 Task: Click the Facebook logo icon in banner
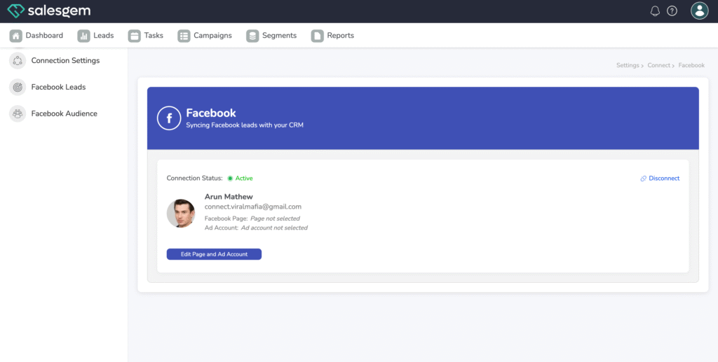pos(169,118)
